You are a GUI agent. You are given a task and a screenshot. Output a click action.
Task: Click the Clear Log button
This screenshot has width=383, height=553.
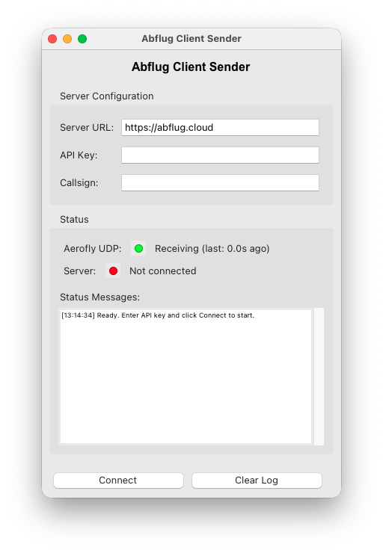[257, 481]
